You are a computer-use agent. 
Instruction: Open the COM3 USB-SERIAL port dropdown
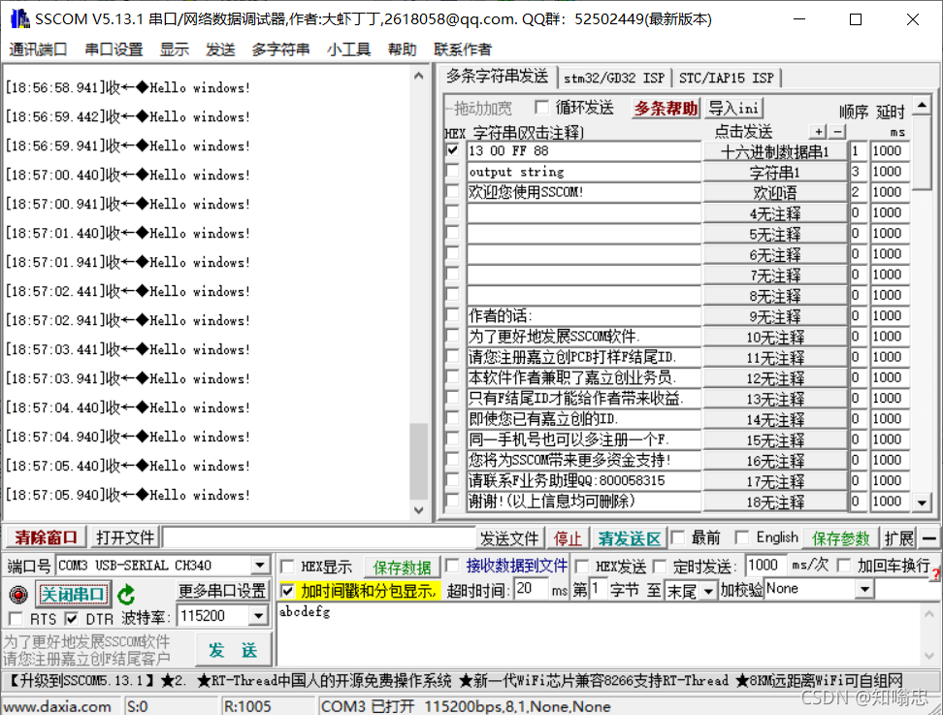258,566
